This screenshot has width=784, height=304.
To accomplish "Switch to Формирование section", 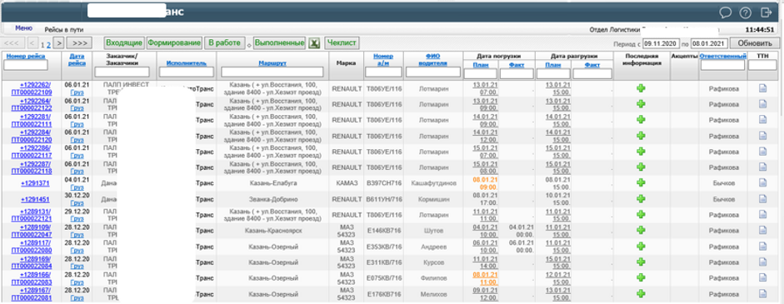I will tap(174, 43).
